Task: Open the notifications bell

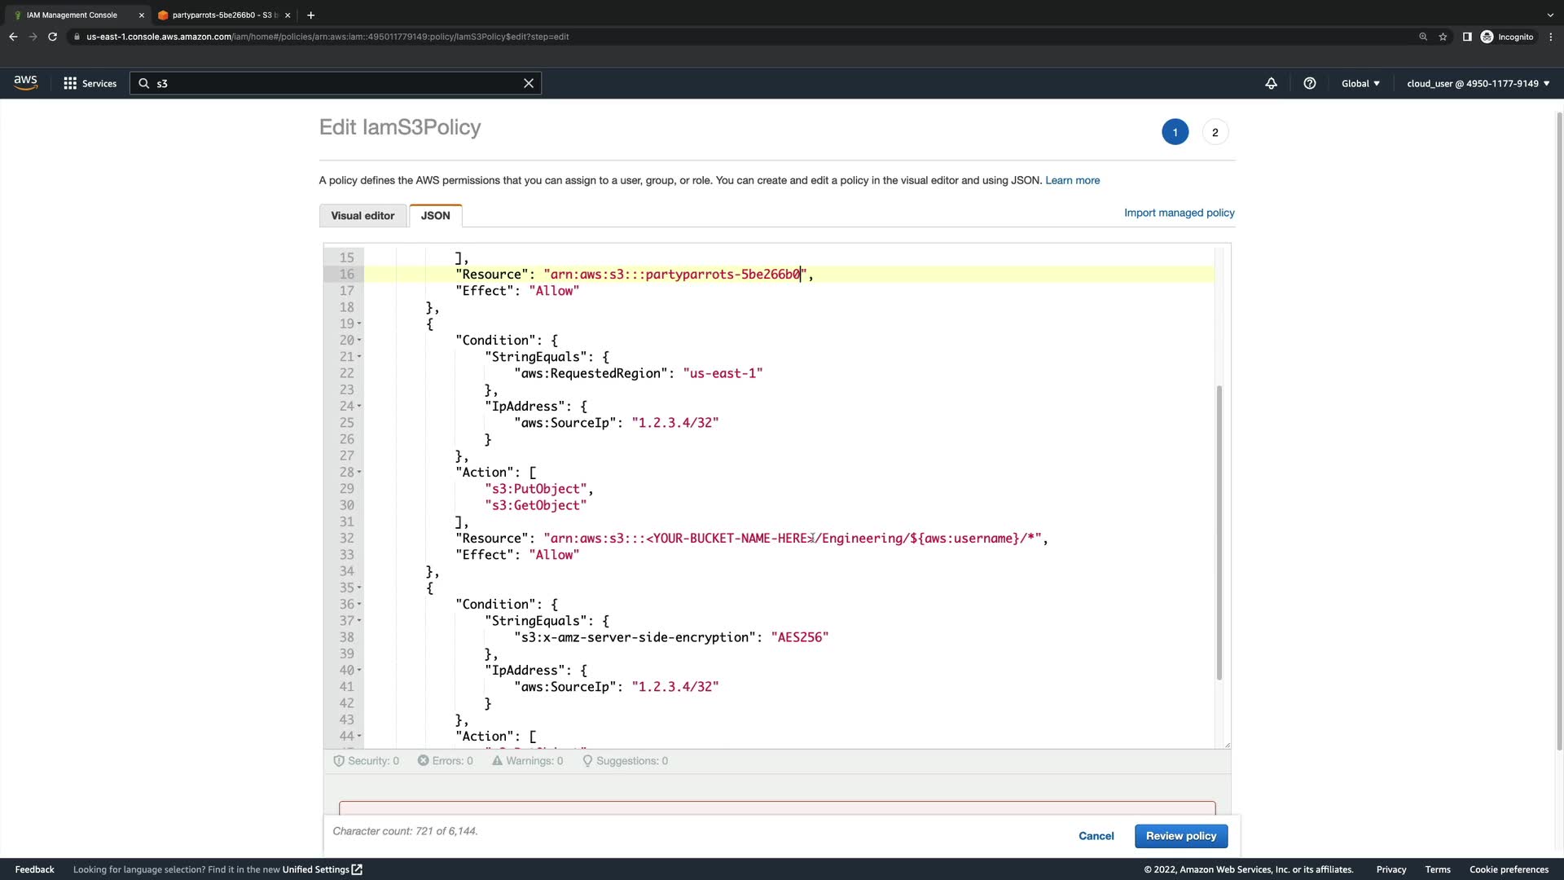Action: click(1271, 83)
